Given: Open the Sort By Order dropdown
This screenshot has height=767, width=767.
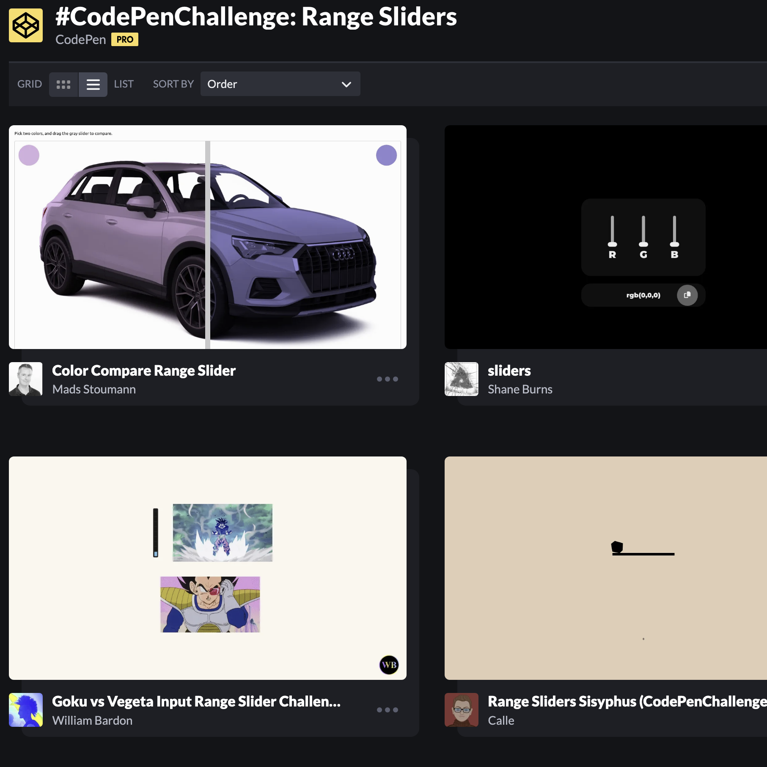Looking at the screenshot, I should (280, 84).
